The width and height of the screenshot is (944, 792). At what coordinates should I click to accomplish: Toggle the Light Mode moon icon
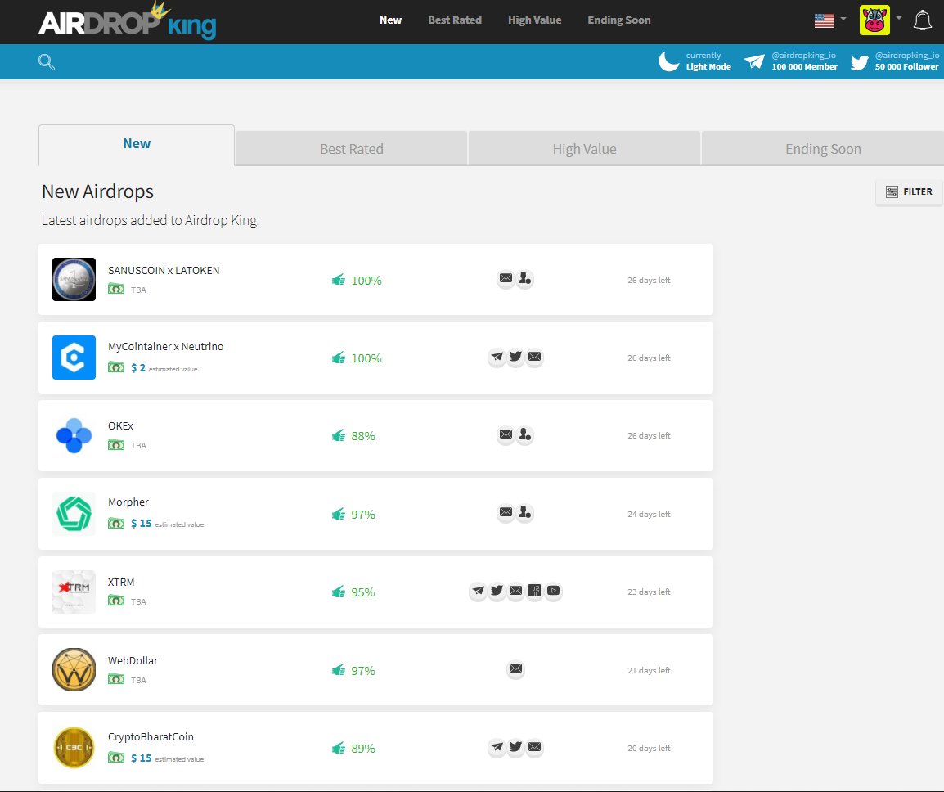(x=669, y=61)
